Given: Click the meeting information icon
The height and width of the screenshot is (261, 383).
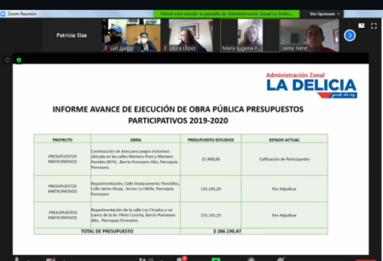Looking at the screenshot, I should click(7, 60).
